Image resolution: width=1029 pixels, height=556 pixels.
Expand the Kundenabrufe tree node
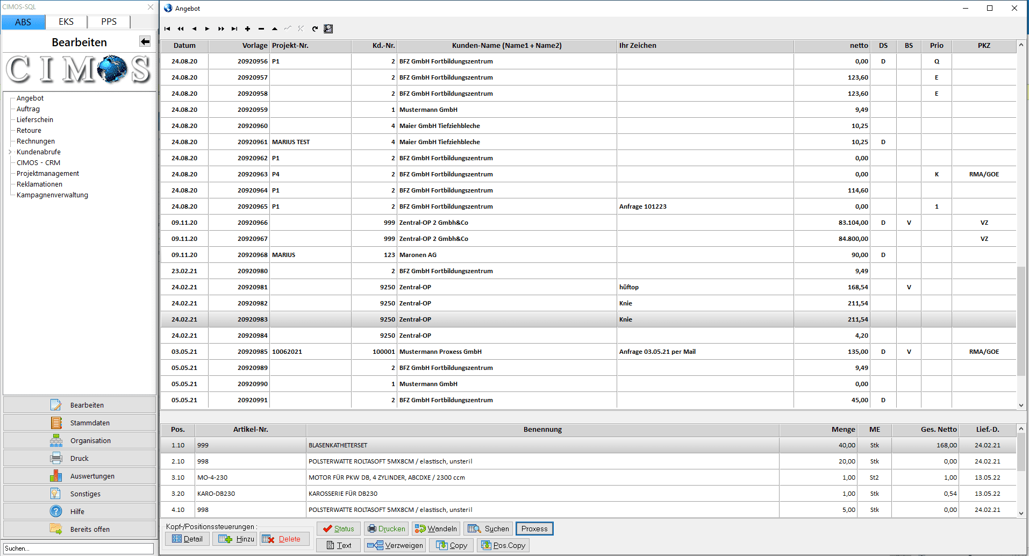tap(10, 152)
